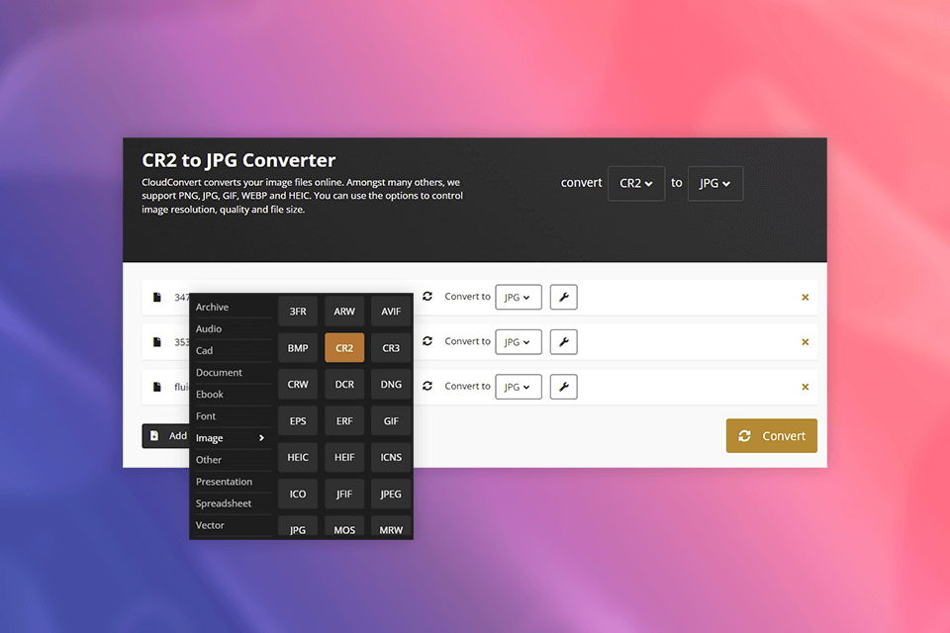
Task: Select the Presentation category
Action: coord(224,482)
